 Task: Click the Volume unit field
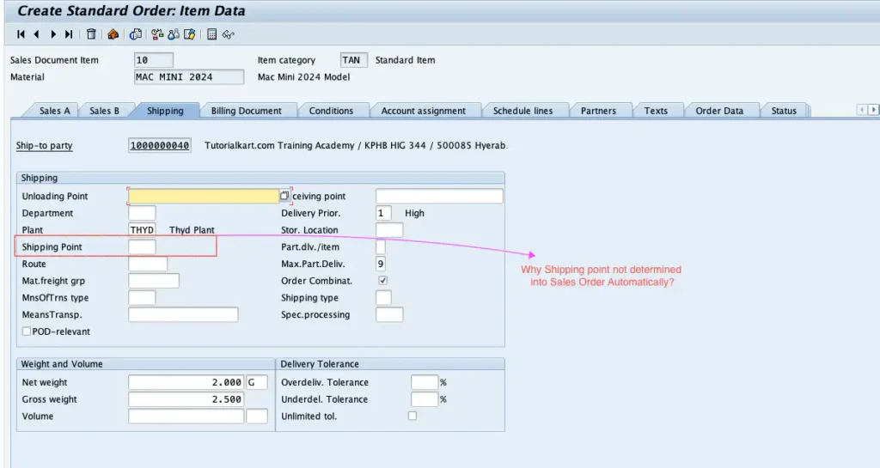click(257, 416)
